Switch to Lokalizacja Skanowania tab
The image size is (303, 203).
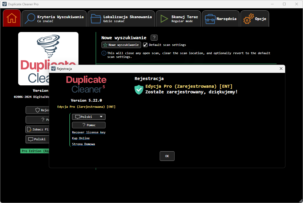click(x=121, y=19)
